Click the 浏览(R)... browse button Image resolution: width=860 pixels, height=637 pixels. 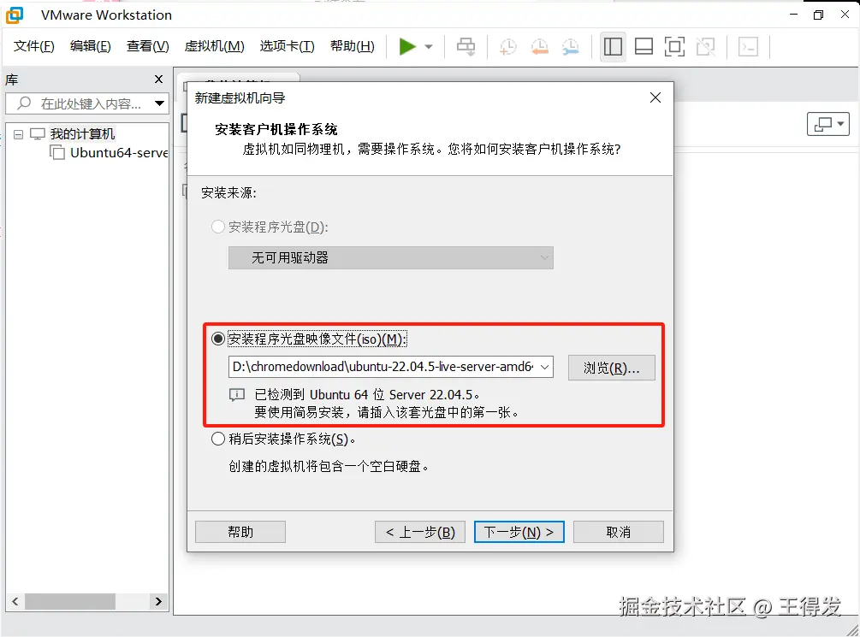point(612,368)
